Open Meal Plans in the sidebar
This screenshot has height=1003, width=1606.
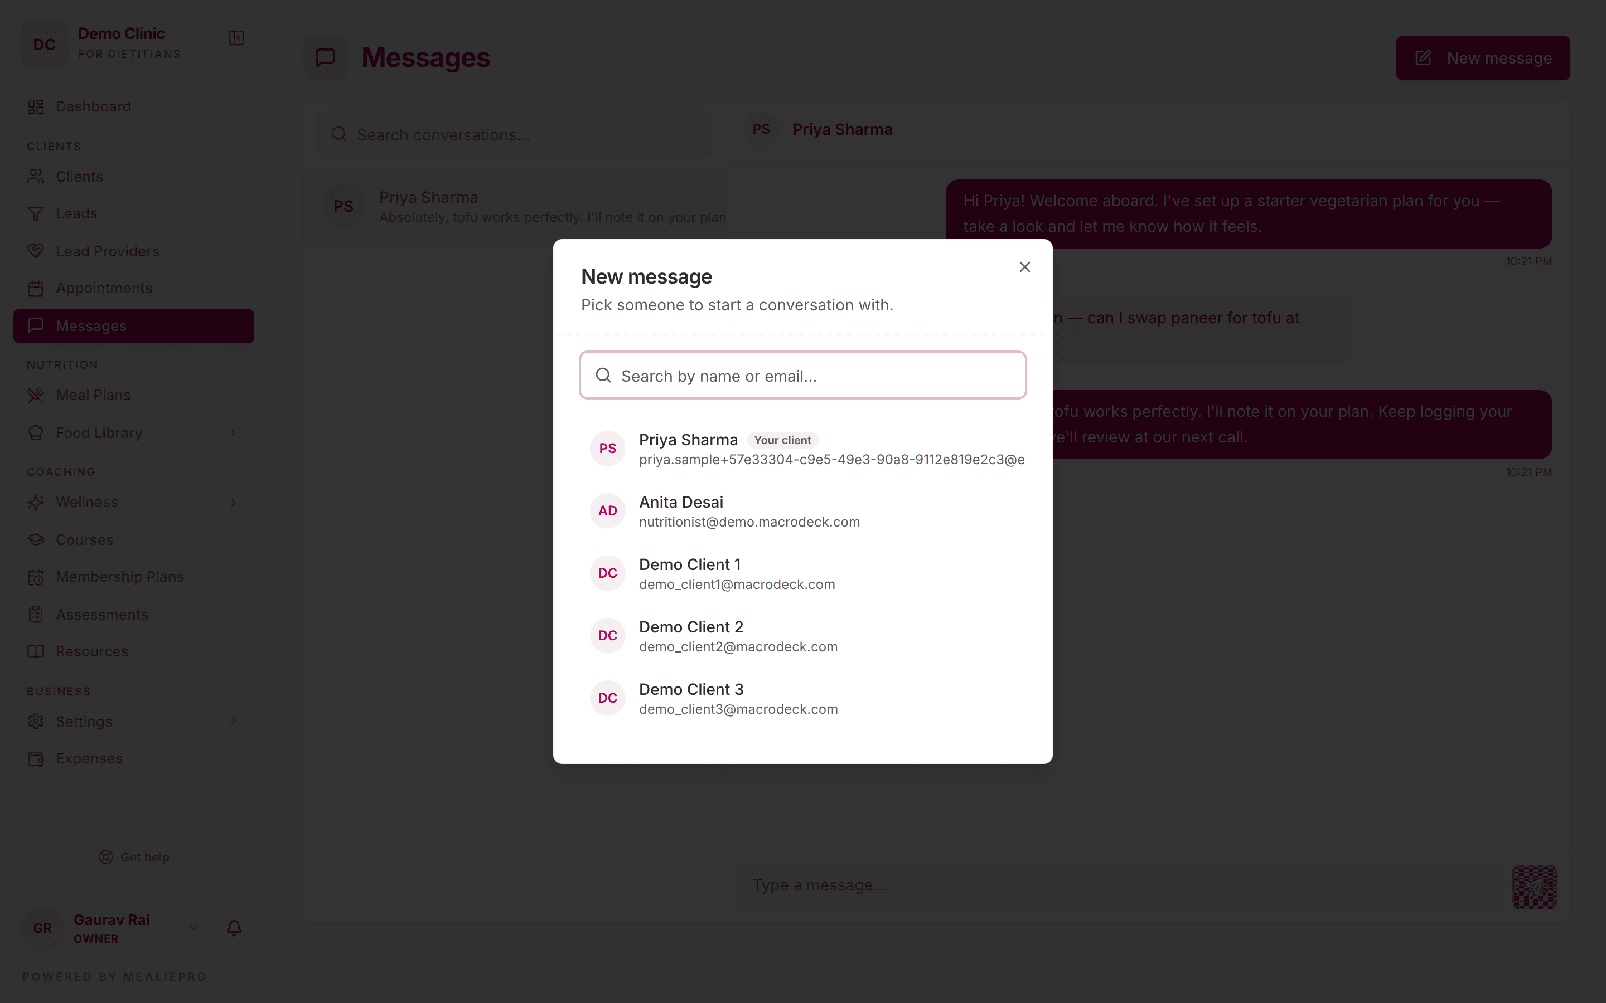tap(133, 396)
